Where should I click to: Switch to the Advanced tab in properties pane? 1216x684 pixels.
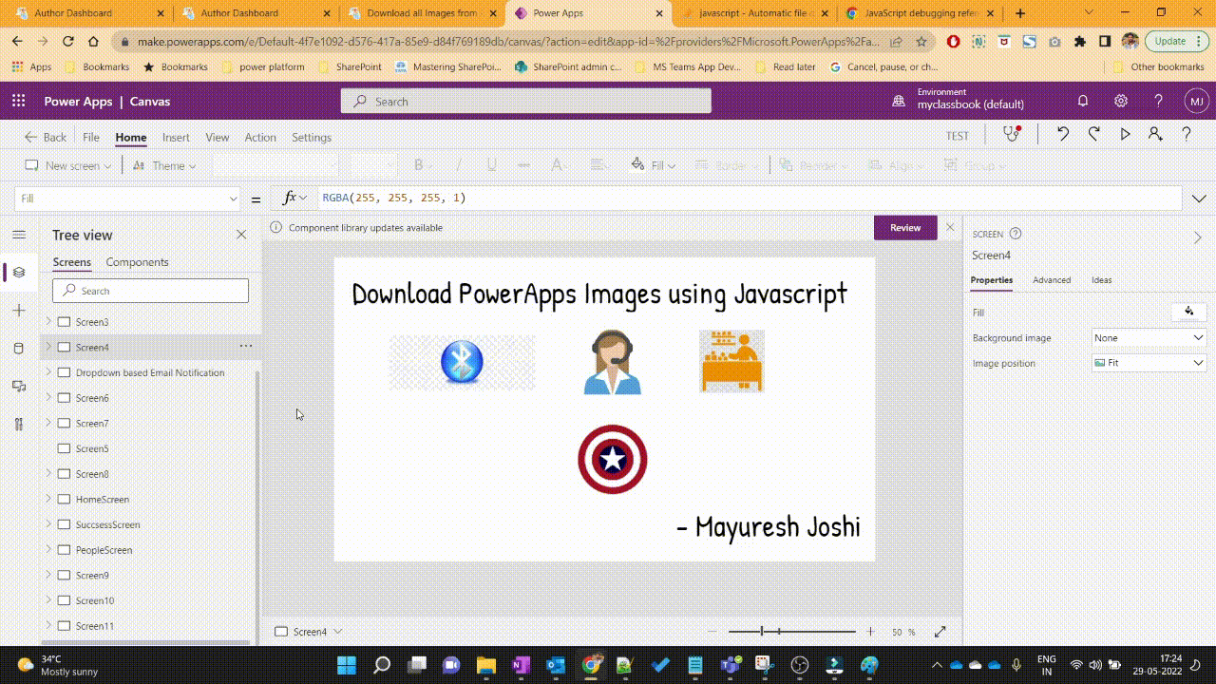pos(1052,280)
